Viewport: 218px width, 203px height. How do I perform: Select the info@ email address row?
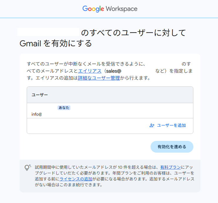[37, 114]
